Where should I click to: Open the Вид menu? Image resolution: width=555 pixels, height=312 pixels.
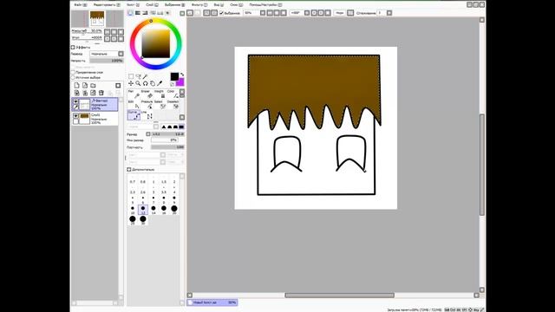(x=218, y=5)
